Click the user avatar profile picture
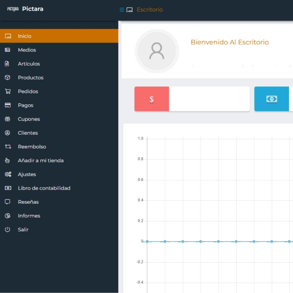This screenshot has height=293, width=293. 157,51
